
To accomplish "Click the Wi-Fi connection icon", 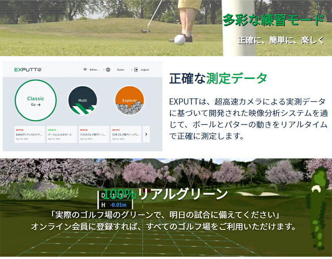I will click(x=85, y=70).
